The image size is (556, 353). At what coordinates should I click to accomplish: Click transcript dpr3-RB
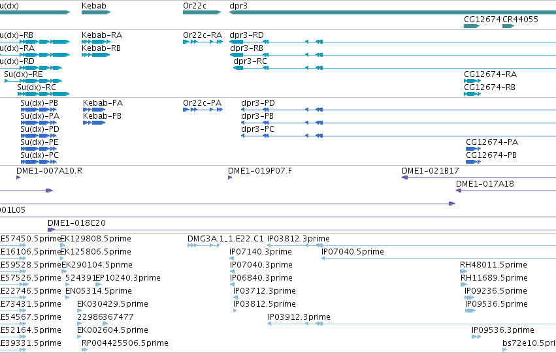pos(246,48)
